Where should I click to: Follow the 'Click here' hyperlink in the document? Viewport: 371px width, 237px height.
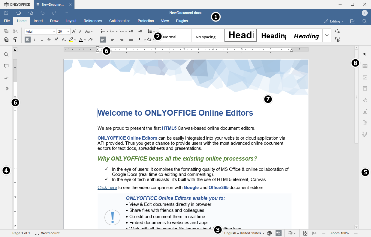[107, 187]
